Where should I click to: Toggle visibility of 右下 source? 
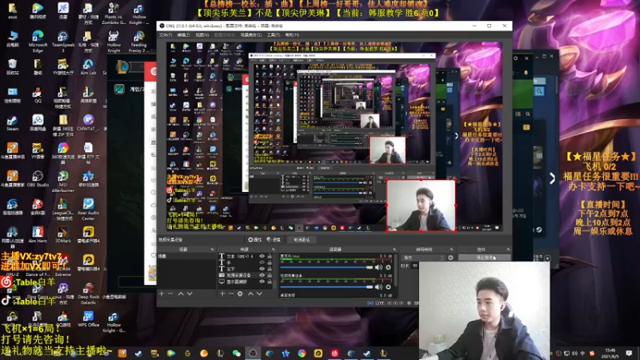point(262,269)
